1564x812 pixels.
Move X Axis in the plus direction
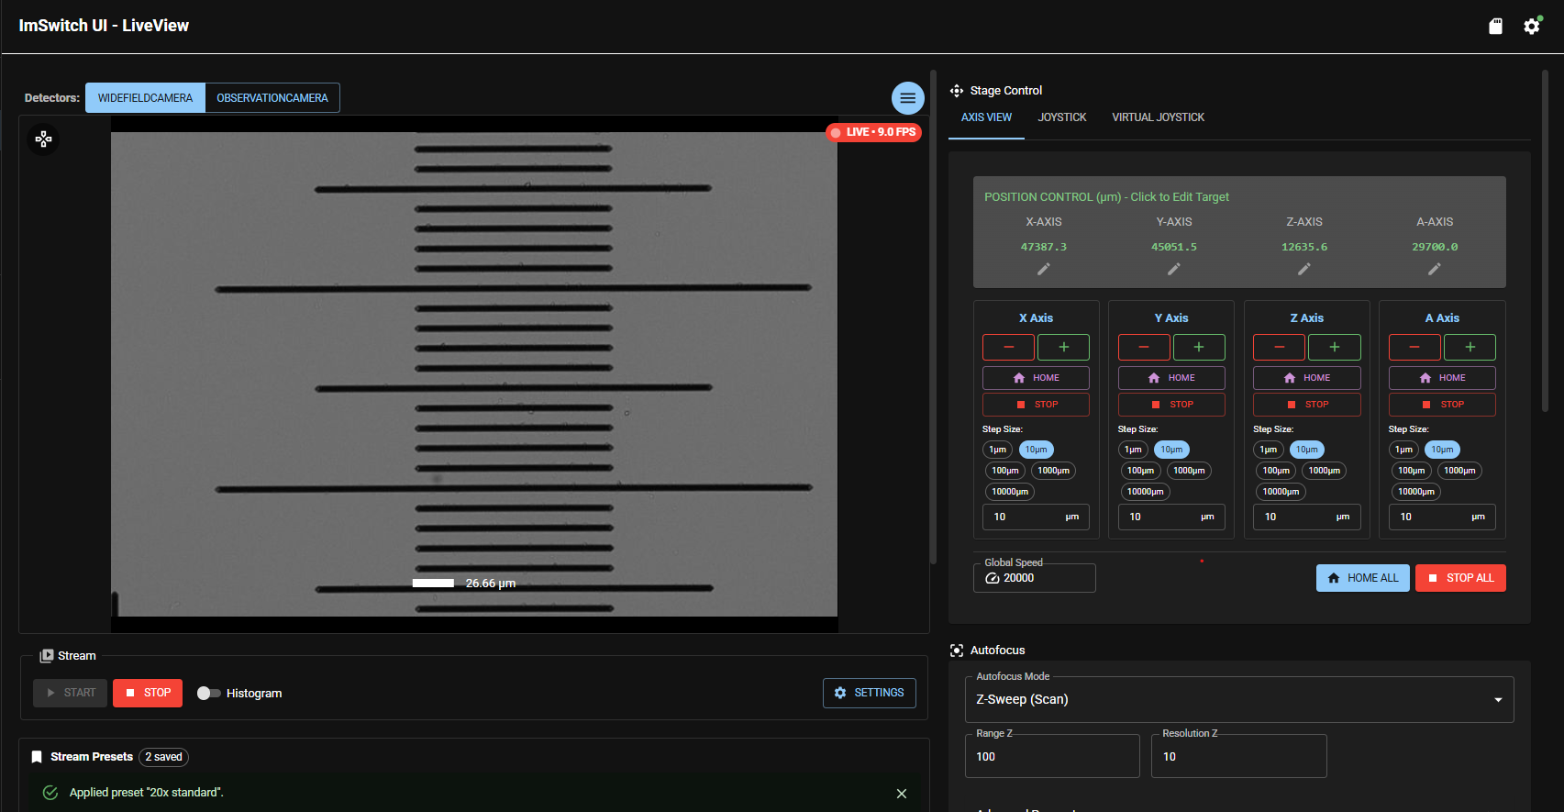pos(1064,347)
